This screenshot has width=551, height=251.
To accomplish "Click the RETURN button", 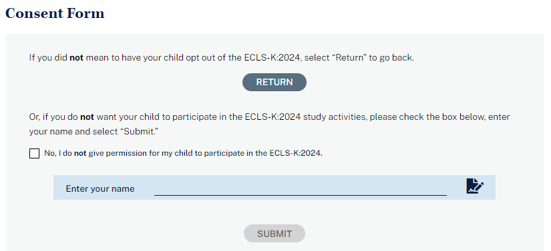I will click(274, 83).
